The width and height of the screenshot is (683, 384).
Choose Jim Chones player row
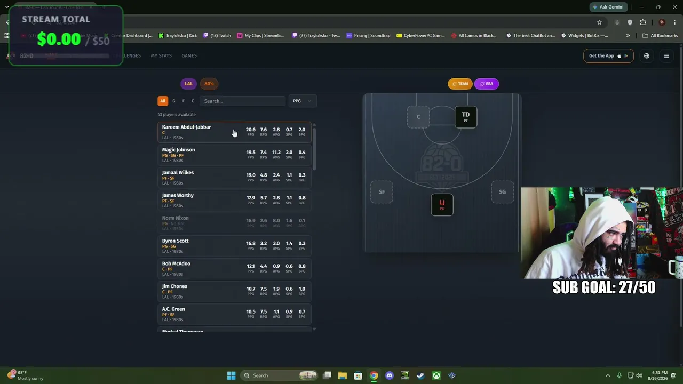[x=234, y=291]
